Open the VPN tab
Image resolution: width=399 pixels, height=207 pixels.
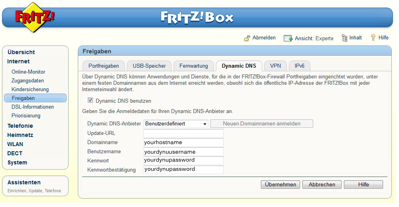point(276,66)
